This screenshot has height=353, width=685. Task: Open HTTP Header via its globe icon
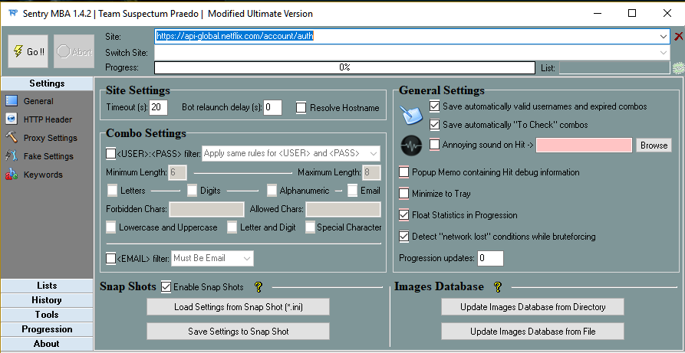(x=12, y=119)
